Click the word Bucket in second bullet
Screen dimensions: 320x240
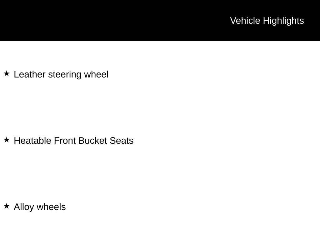(x=93, y=141)
